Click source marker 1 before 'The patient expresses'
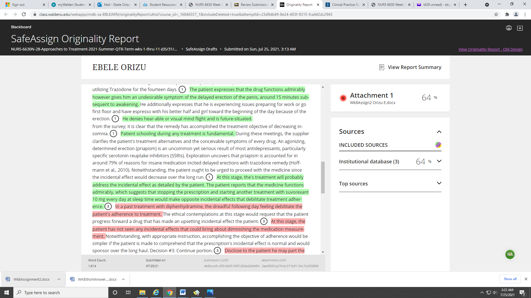Image resolution: width=531 pixels, height=298 pixels. (x=182, y=89)
